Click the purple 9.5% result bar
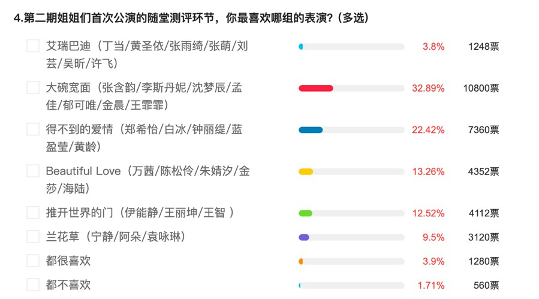 pyautogui.click(x=352, y=237)
